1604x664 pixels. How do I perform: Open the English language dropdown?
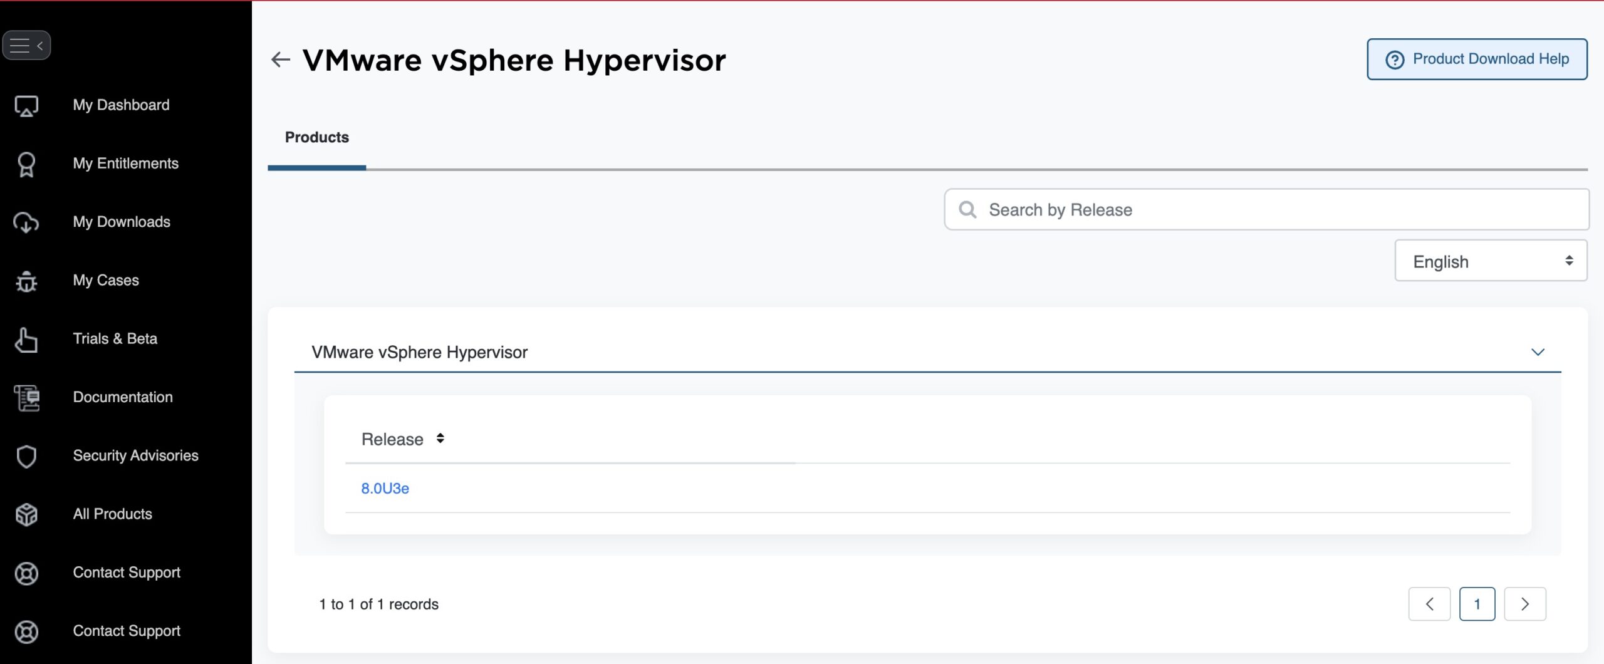click(x=1491, y=261)
